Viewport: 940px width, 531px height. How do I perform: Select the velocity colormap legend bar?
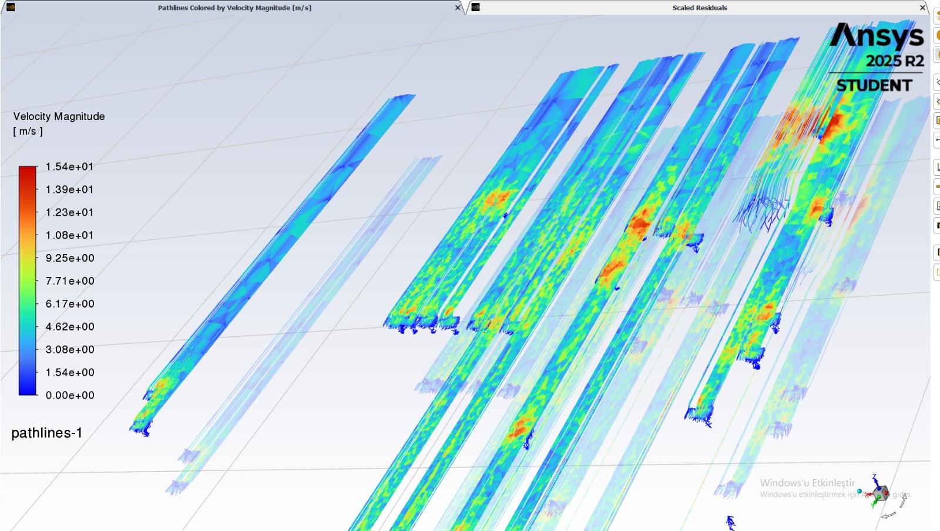[28, 280]
